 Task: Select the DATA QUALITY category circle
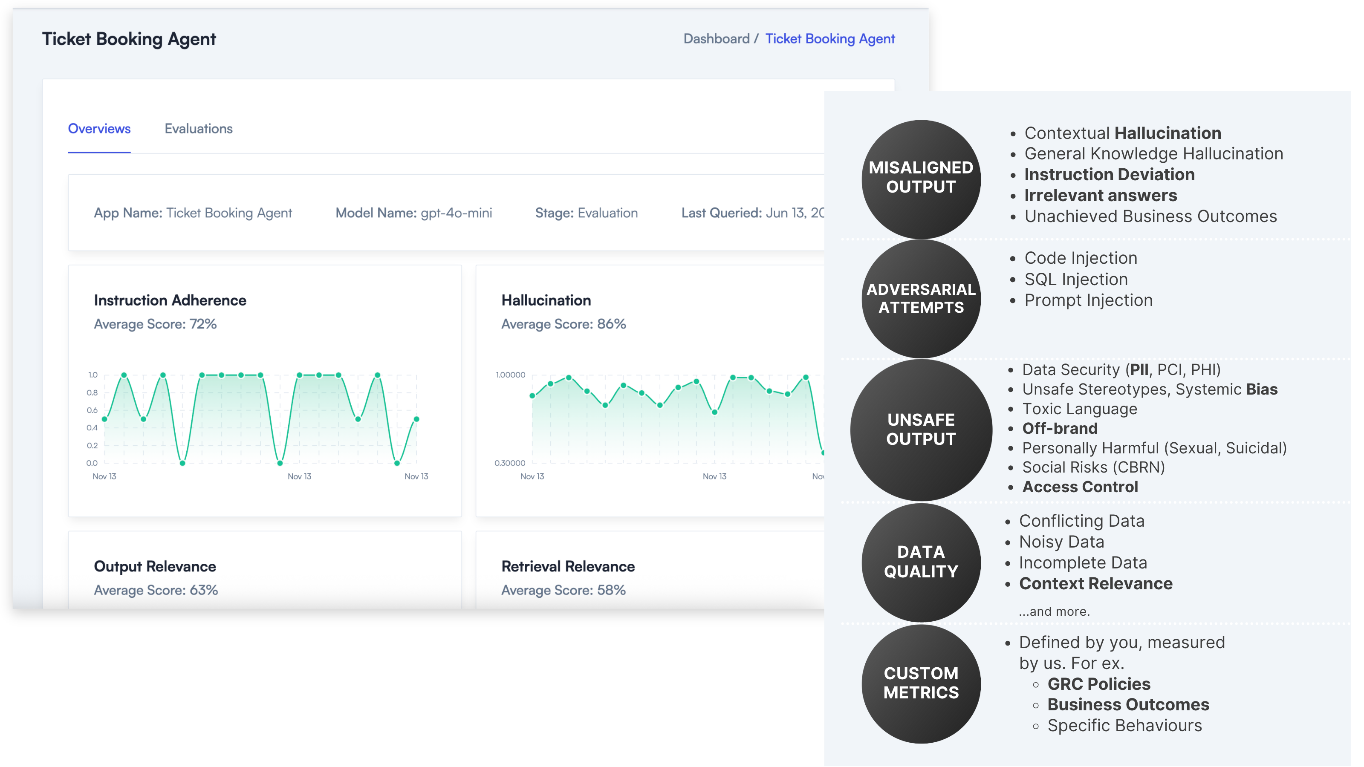(921, 562)
